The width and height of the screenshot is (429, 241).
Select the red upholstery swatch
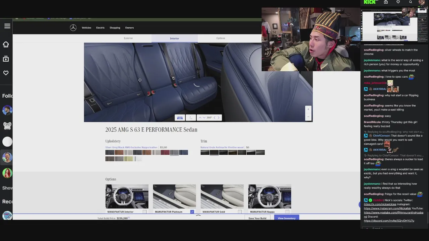pyautogui.click(x=165, y=152)
